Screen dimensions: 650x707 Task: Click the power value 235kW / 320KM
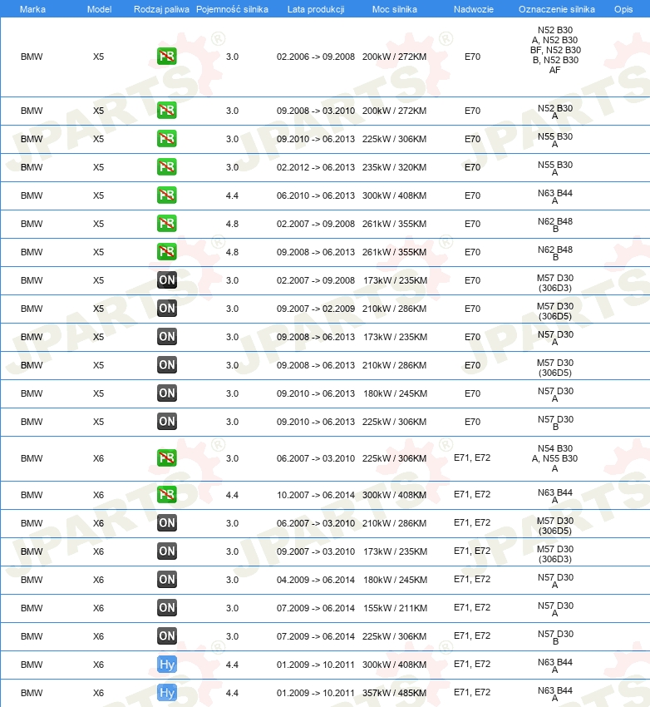[394, 167]
